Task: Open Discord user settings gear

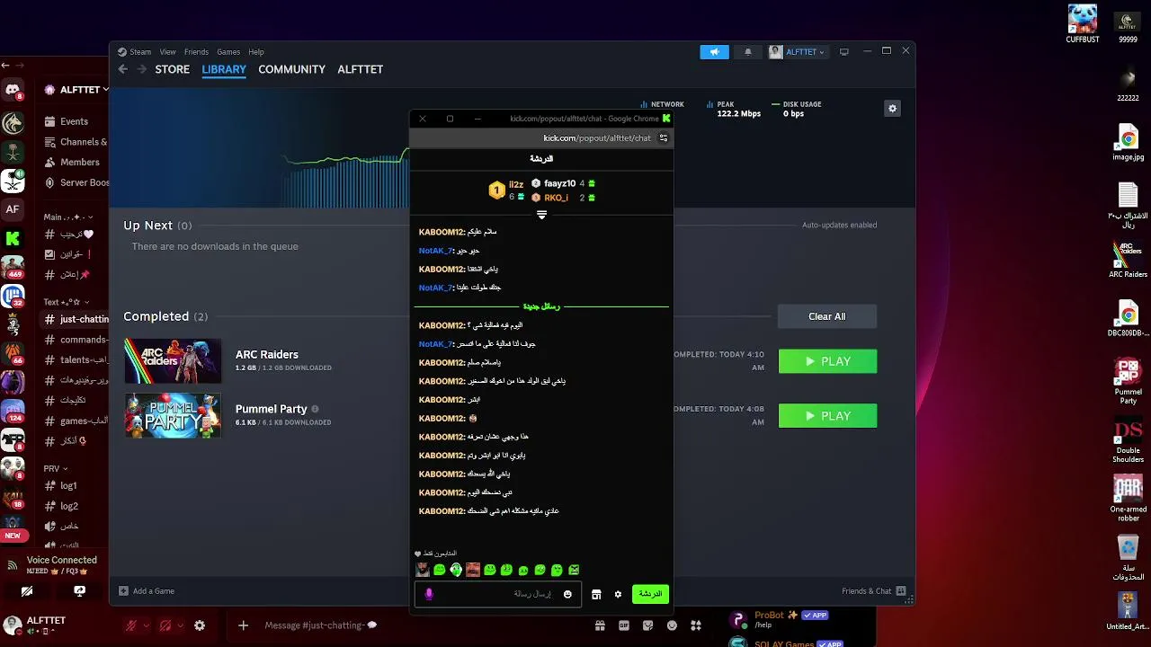Action: point(200,625)
